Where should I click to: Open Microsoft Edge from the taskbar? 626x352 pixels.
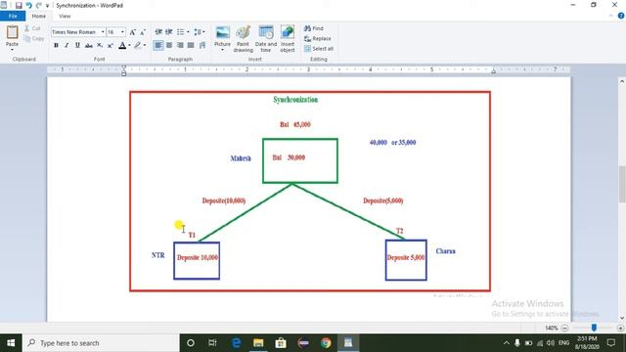click(x=236, y=343)
